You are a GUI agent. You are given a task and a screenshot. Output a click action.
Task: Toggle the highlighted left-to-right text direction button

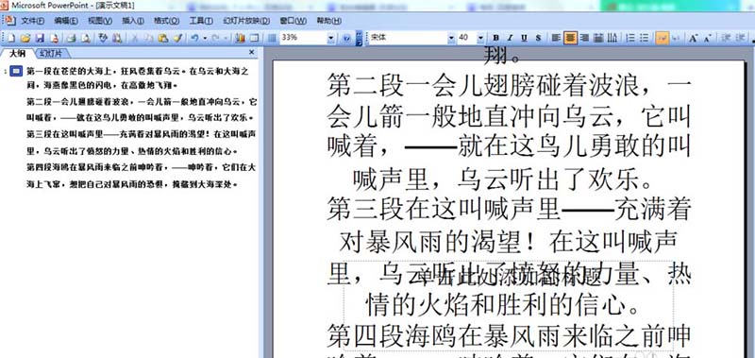click(663, 38)
